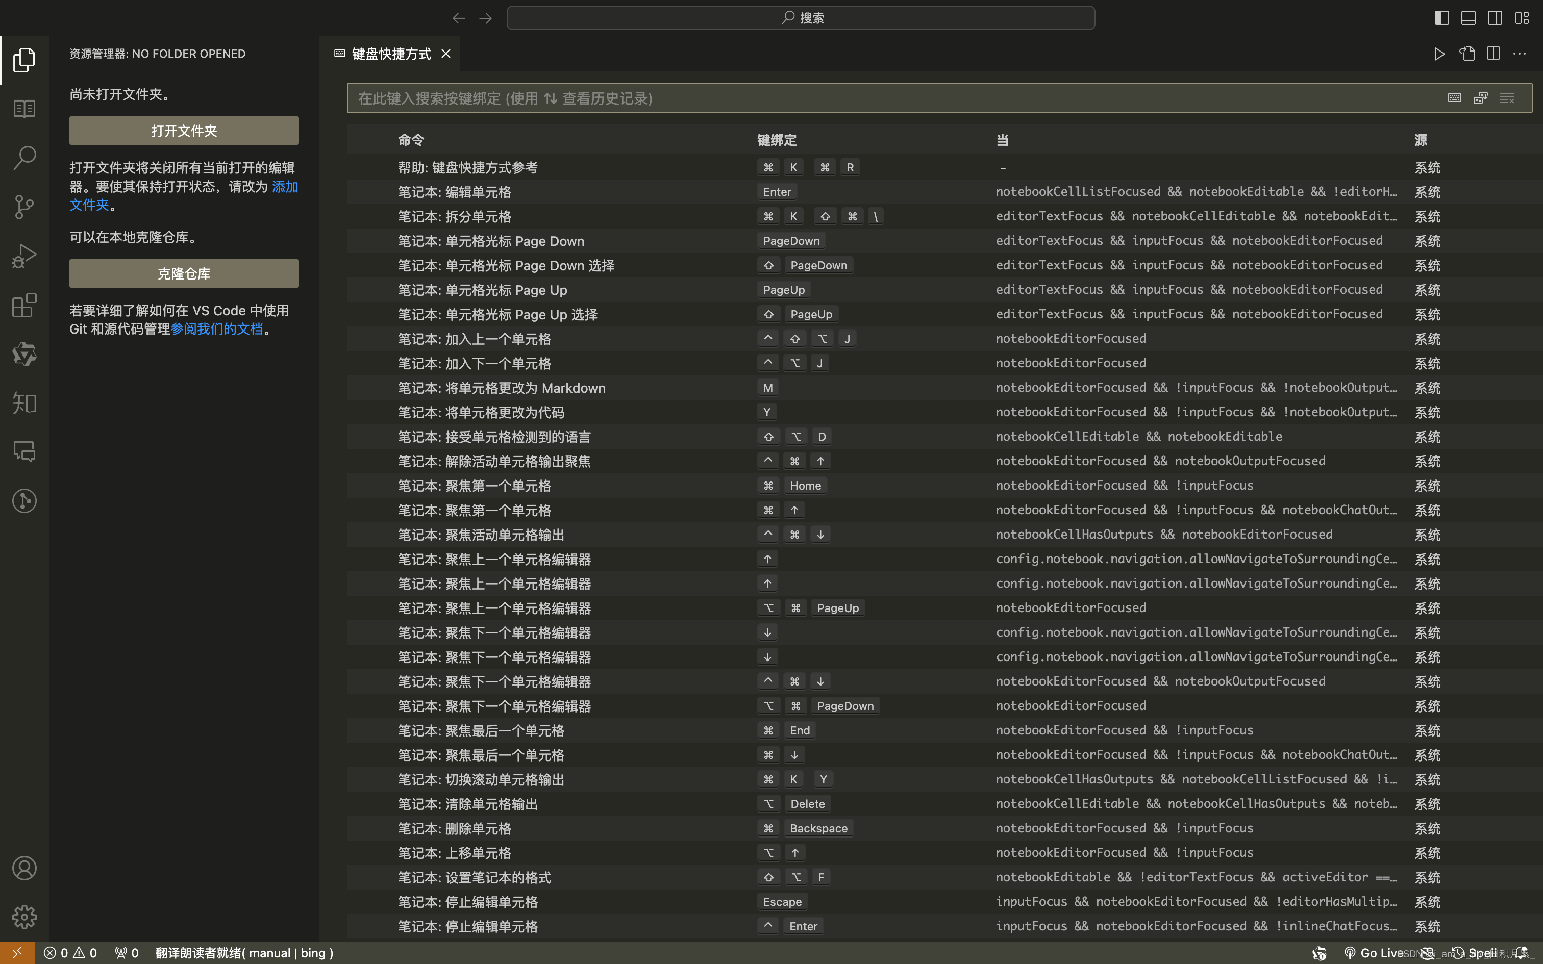Click the 打开文件夹 button
The height and width of the screenshot is (964, 1543).
click(184, 131)
